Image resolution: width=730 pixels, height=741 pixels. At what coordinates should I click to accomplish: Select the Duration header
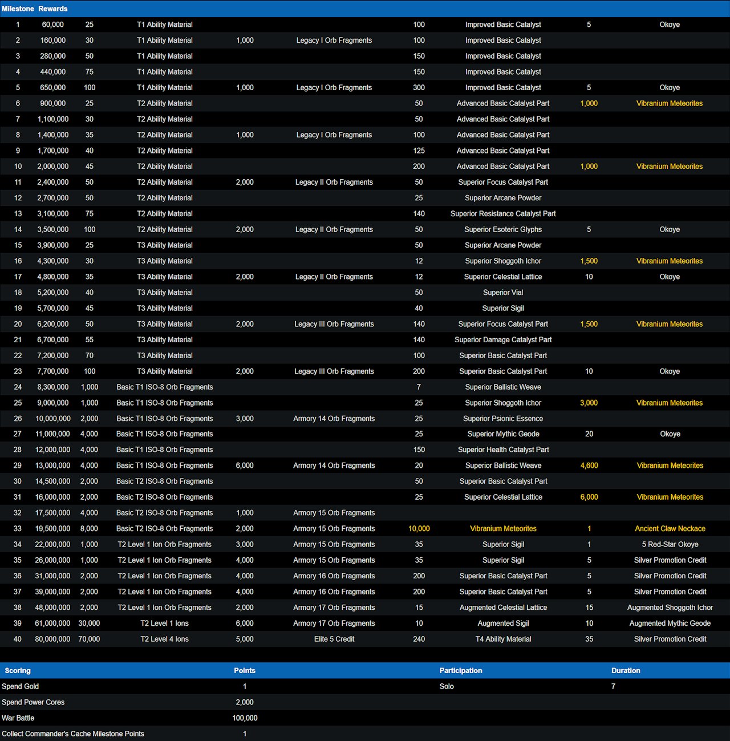coord(626,671)
